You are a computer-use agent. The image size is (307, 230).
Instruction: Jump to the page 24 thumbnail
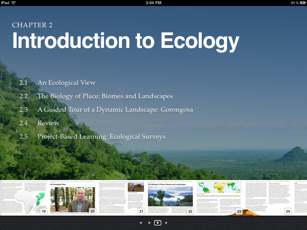pos(268,198)
